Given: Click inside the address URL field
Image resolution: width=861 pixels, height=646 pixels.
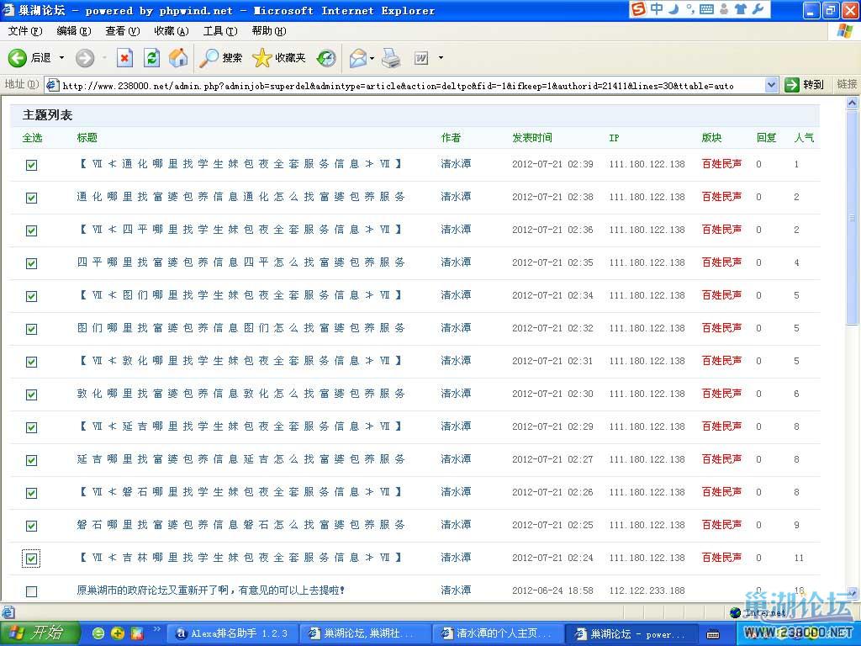Looking at the screenshot, I should [x=412, y=85].
